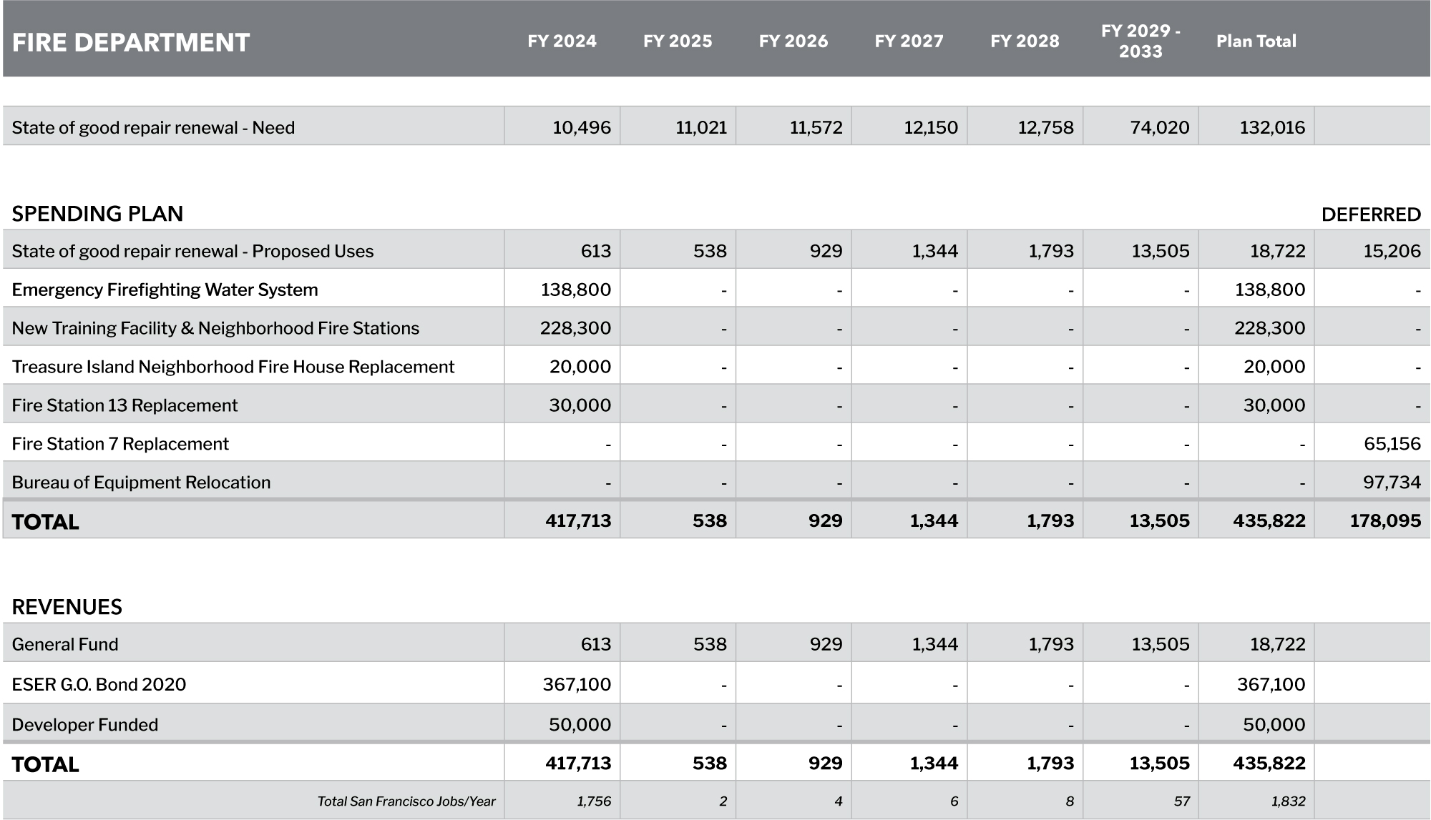Click the 178,095 deferred total

click(x=1385, y=520)
